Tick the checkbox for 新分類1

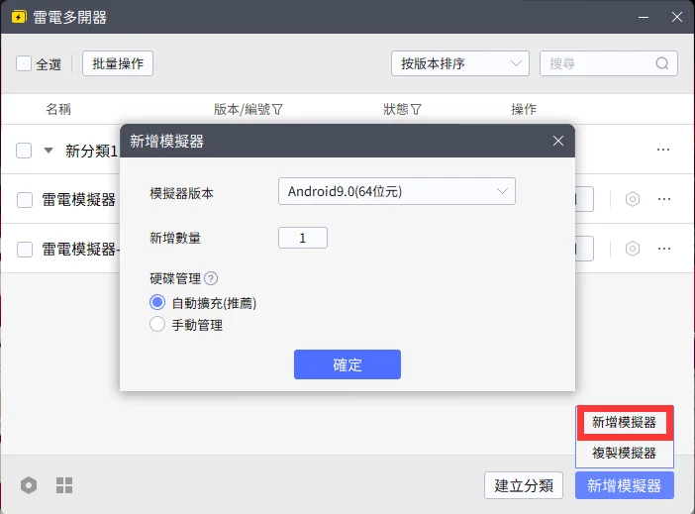24,151
